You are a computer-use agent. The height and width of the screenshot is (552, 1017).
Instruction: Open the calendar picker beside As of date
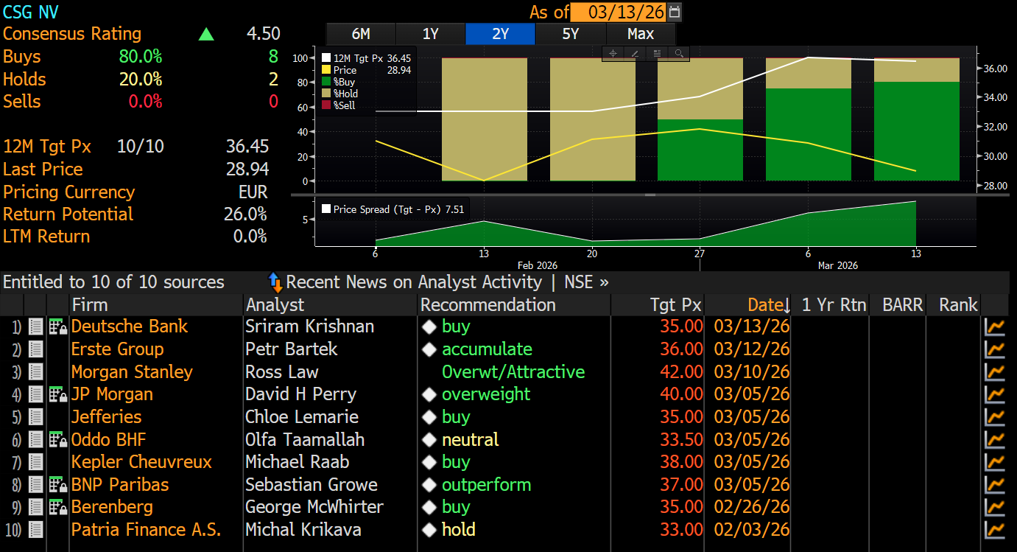(675, 12)
